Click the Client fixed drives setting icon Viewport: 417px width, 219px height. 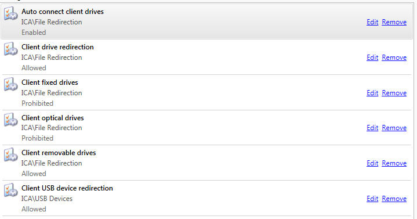(x=10, y=84)
